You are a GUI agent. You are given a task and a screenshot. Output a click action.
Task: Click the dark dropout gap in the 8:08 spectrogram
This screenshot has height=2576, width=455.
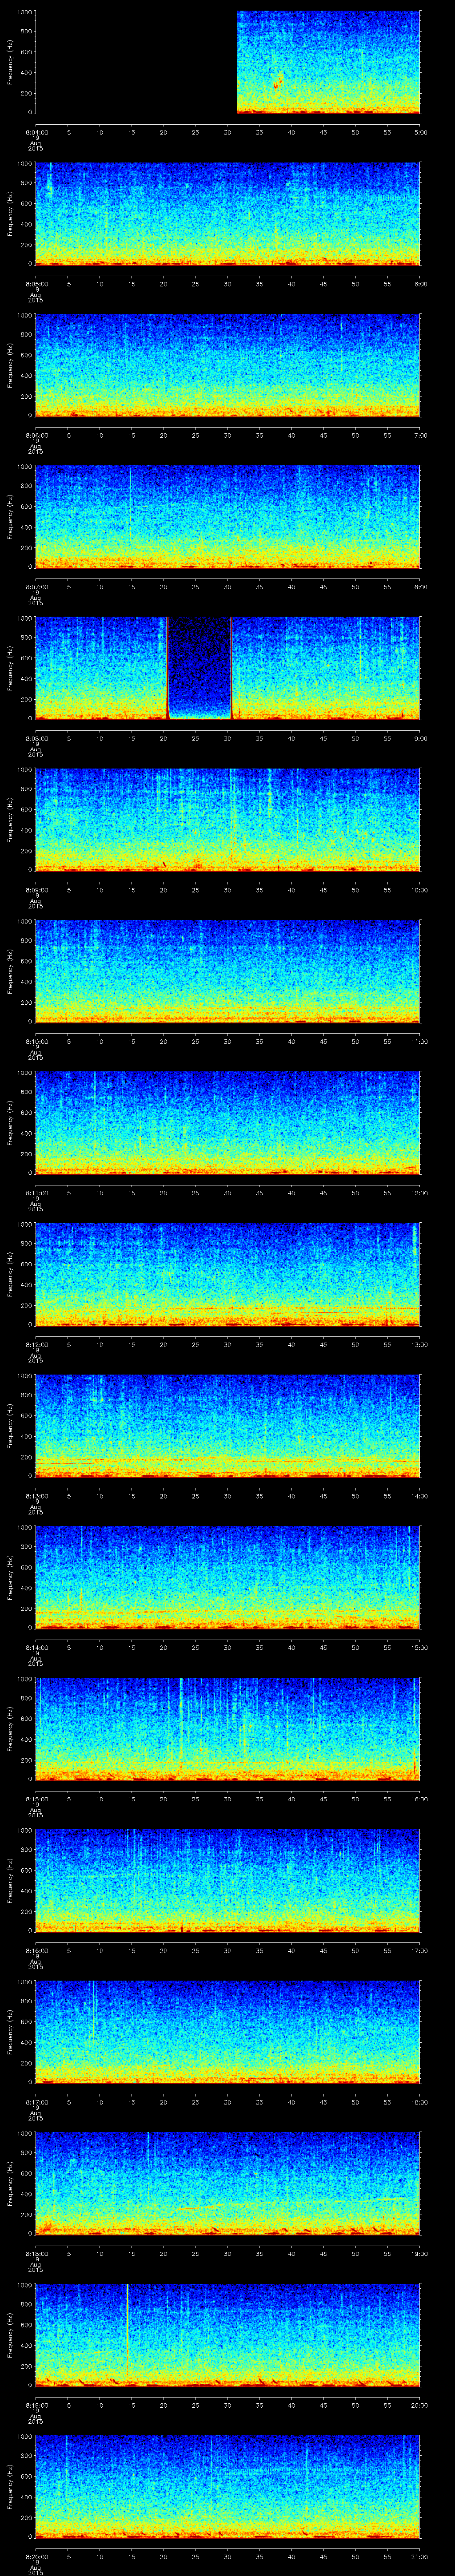click(x=199, y=668)
